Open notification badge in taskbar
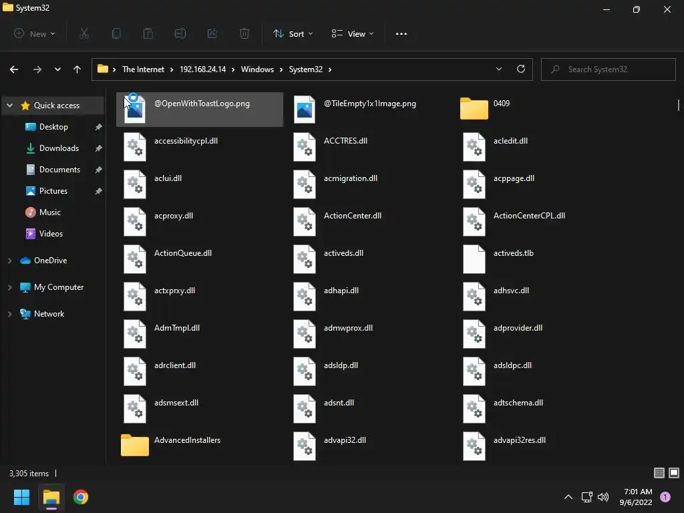 (665, 497)
